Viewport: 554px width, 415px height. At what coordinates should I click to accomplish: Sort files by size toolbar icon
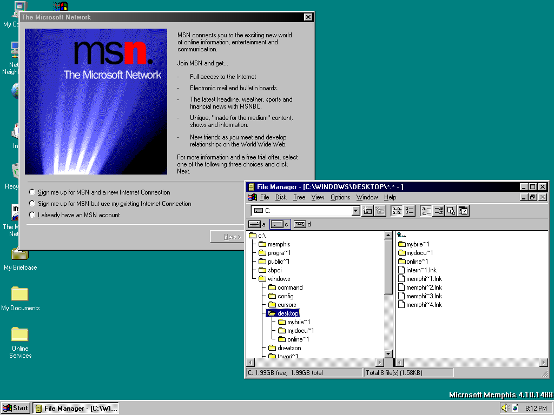[x=451, y=211]
